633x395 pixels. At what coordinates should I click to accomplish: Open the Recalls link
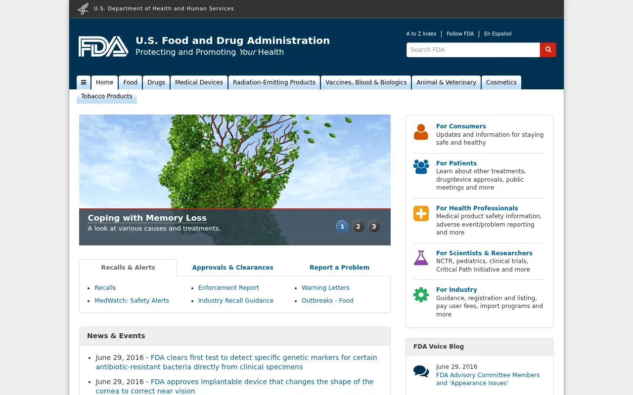click(105, 288)
